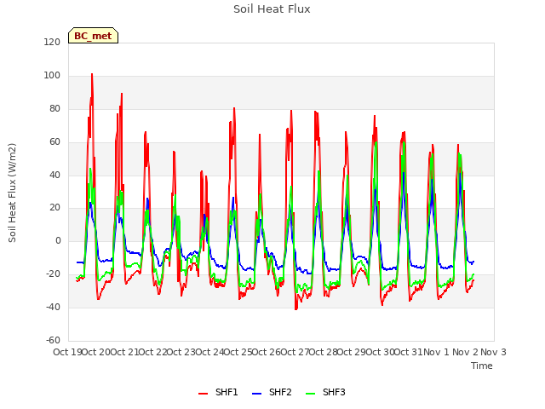Select the SHF1 legend entry

pyautogui.click(x=218, y=392)
